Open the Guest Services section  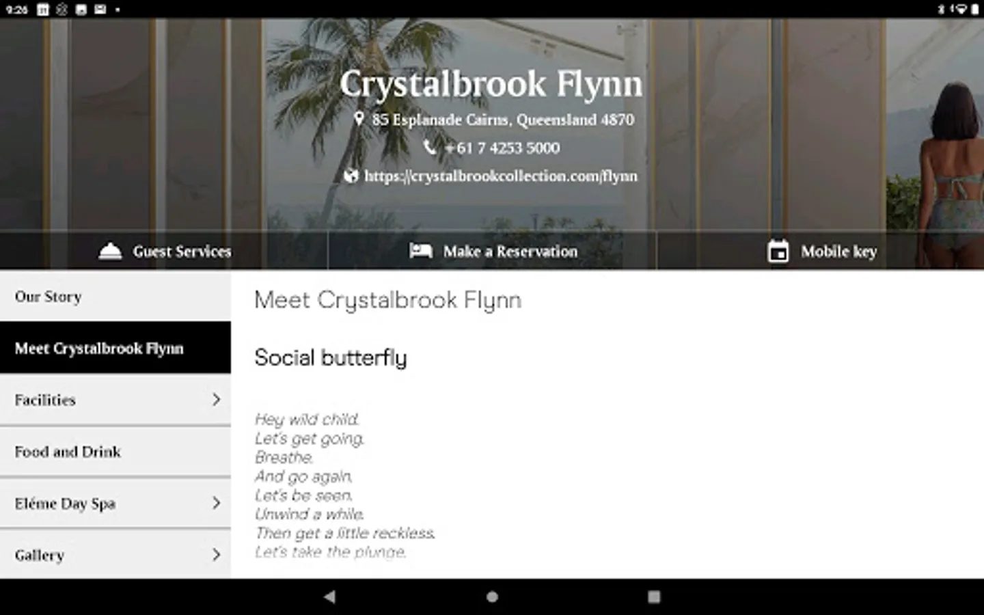pos(164,251)
